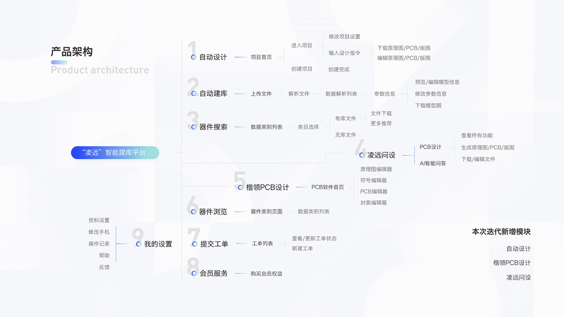
Task: Click the 下载模型图 label
Action: pos(428,106)
